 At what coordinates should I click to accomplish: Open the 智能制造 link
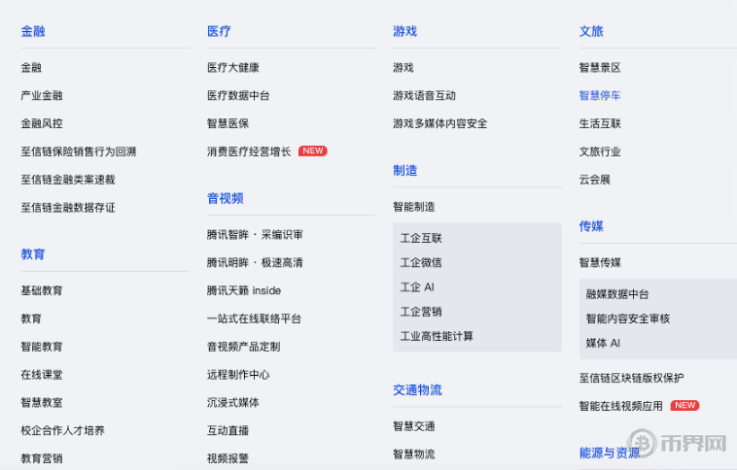414,207
